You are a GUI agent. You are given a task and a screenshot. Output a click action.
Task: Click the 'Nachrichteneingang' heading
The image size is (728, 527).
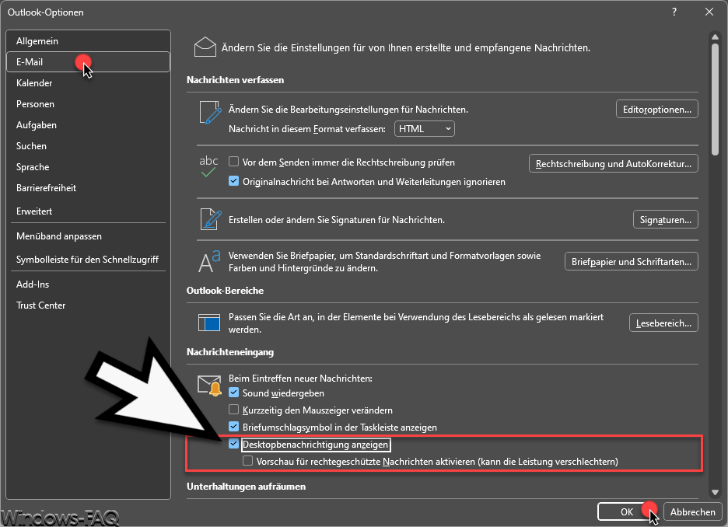(229, 352)
